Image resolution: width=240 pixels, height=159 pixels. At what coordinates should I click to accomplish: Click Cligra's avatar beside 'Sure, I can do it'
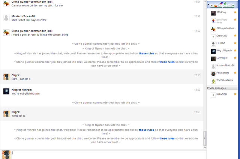click(6, 77)
